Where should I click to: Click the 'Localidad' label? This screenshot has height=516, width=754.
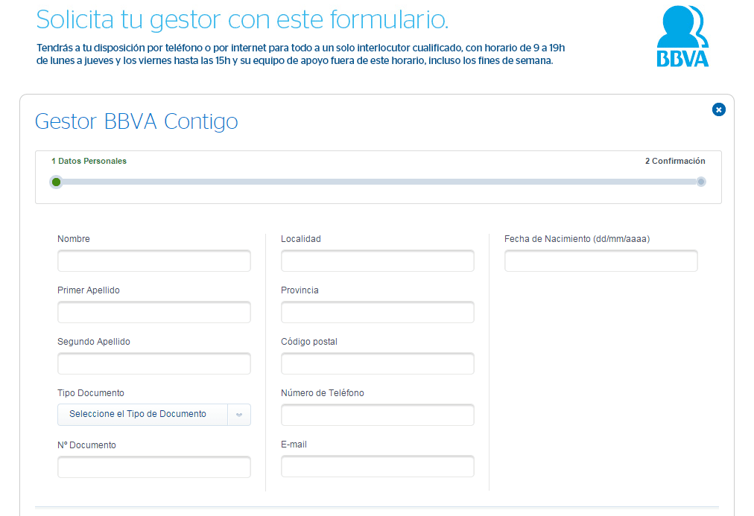301,239
